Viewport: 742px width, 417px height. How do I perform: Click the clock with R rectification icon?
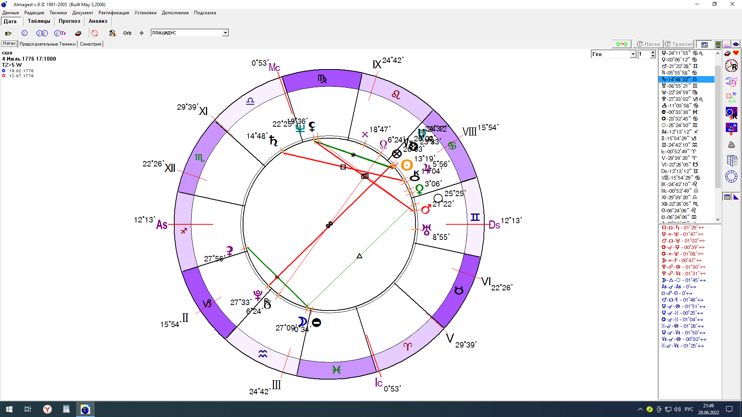click(x=732, y=66)
